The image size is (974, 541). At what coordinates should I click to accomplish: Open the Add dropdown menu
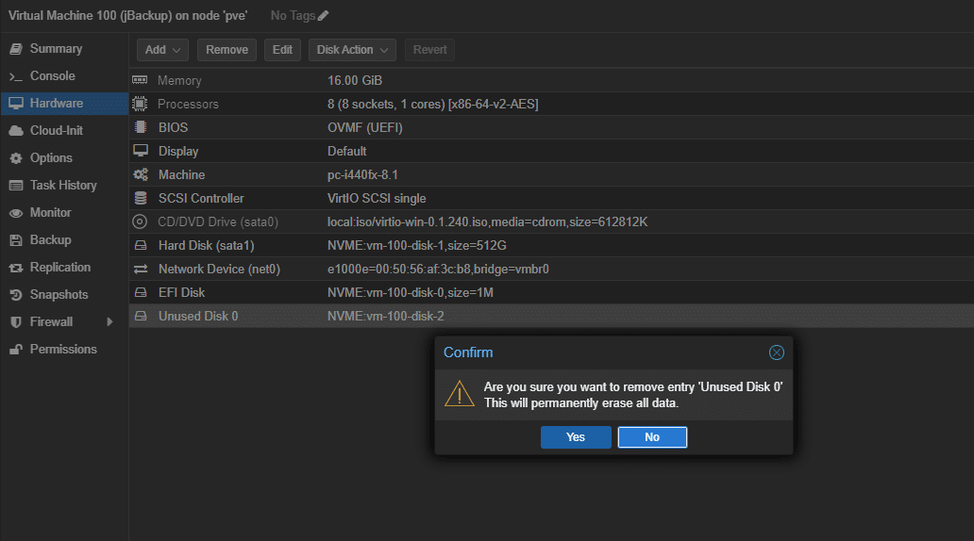pos(162,50)
